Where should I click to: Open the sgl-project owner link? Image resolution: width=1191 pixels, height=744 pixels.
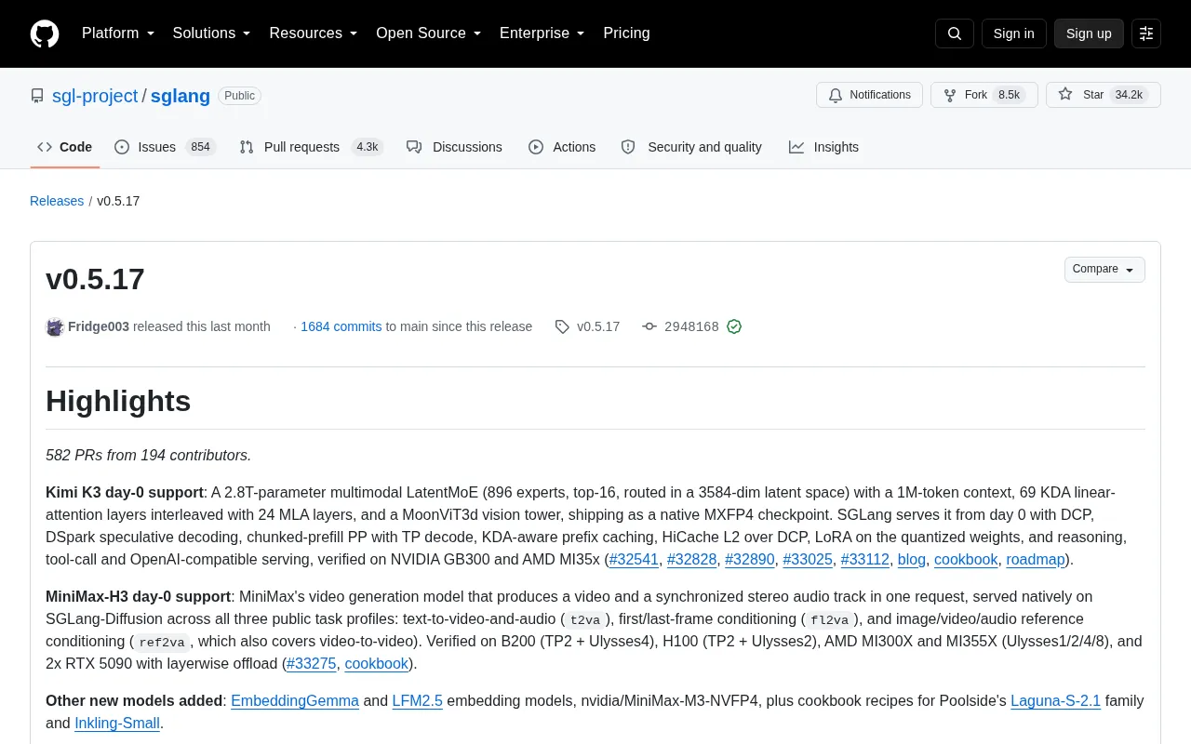point(95,96)
